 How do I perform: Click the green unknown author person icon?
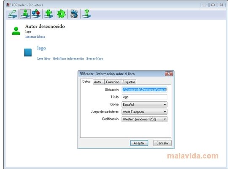16,31
